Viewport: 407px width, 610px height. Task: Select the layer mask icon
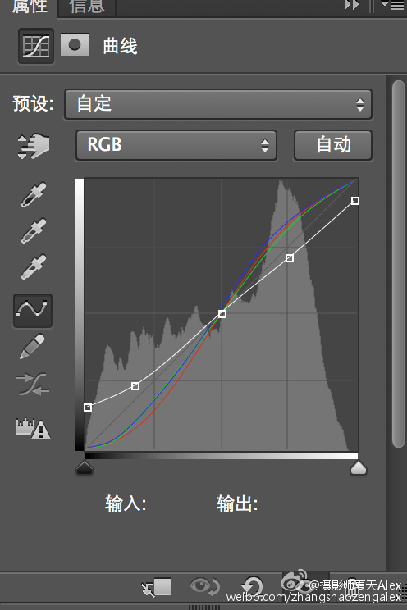click(x=75, y=45)
